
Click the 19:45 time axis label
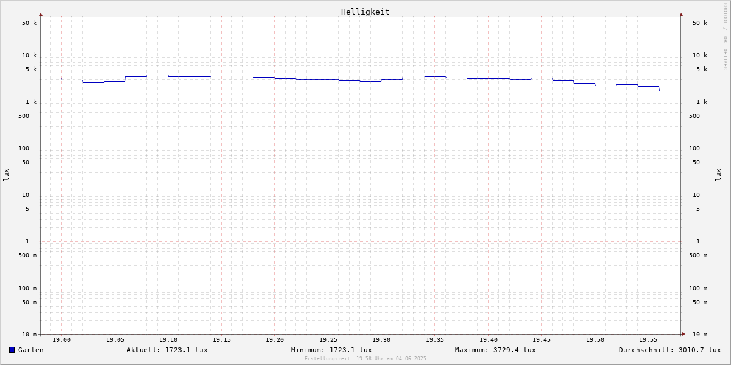542,340
